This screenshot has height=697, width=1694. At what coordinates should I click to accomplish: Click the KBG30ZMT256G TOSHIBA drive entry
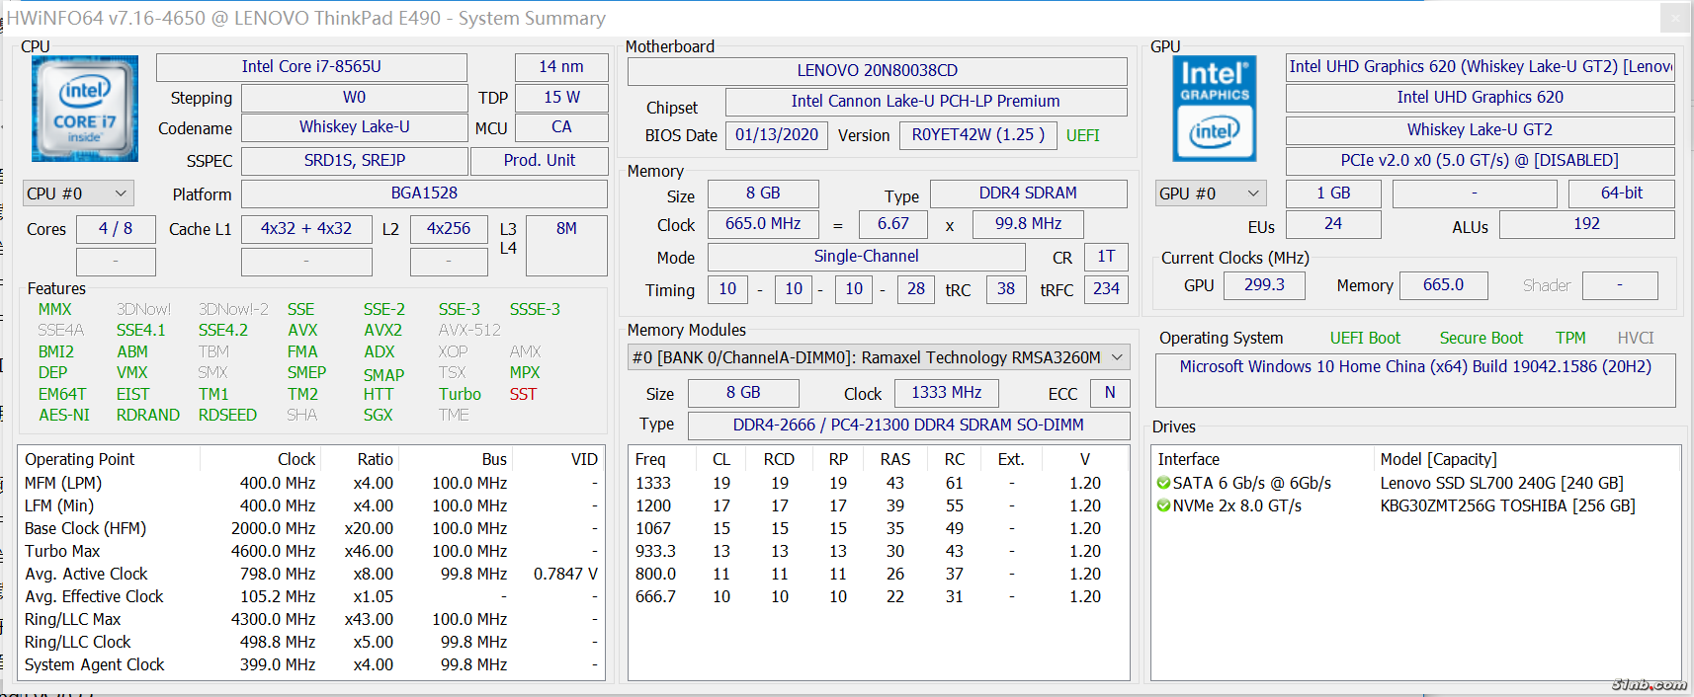[x=1507, y=505]
